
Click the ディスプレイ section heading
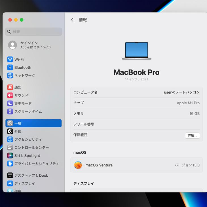[x=84, y=183]
